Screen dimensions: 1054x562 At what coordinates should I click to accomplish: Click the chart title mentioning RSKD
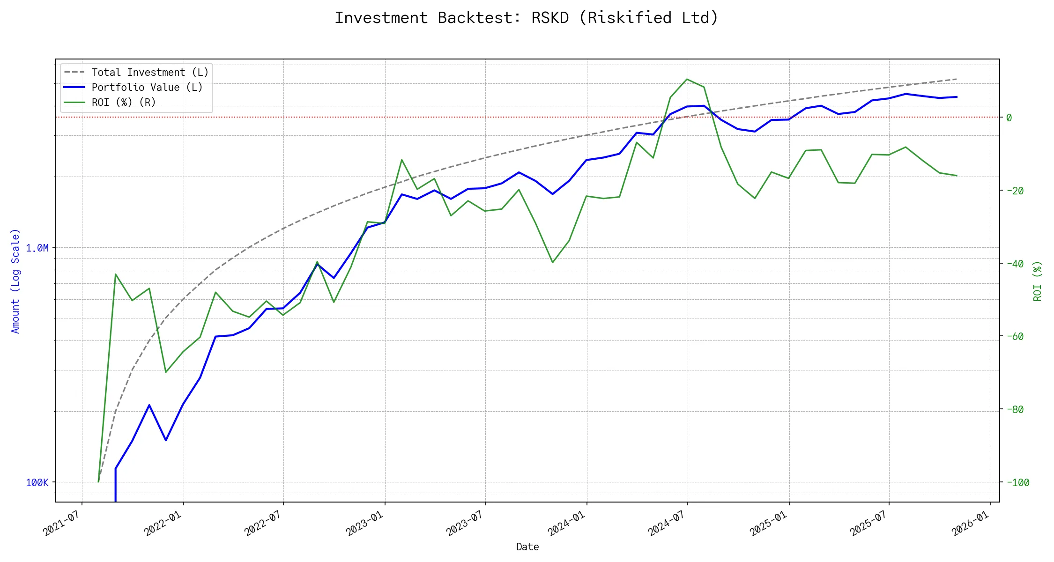coord(527,18)
